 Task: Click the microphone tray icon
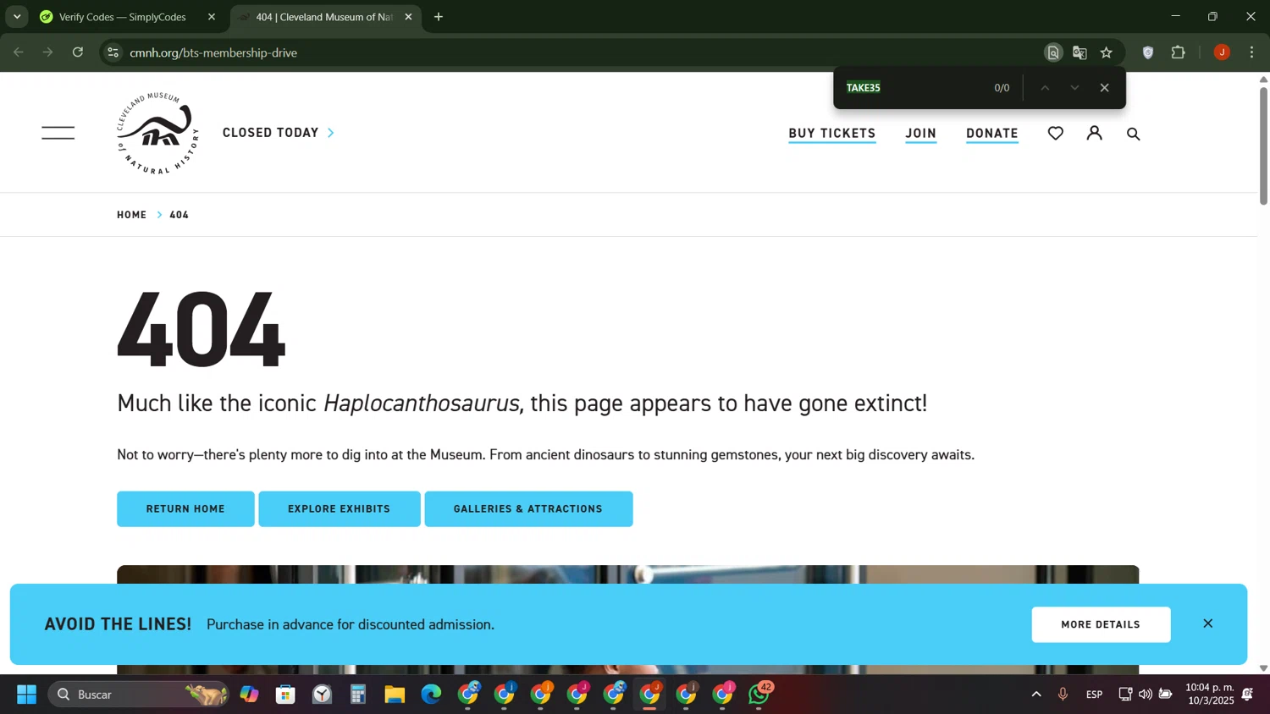click(1063, 695)
